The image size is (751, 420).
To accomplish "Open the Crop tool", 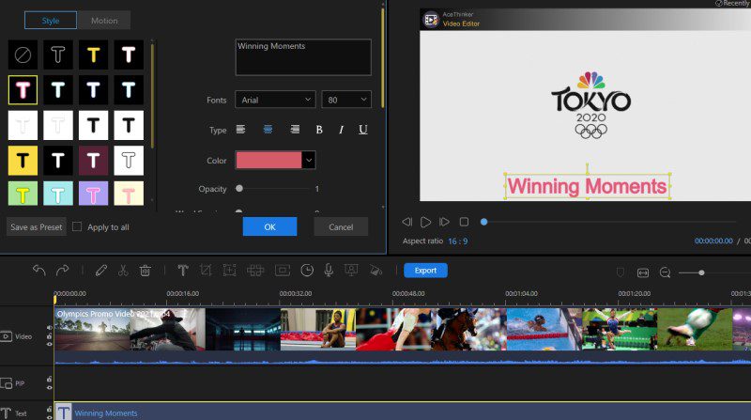I will click(x=206, y=271).
